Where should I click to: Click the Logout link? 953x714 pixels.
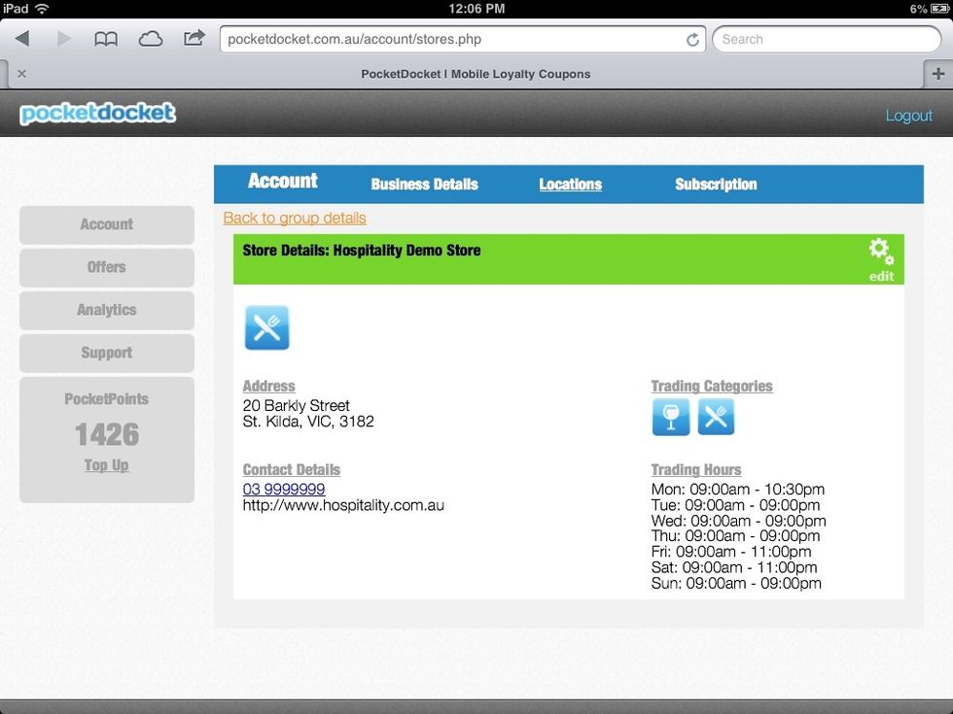click(x=909, y=115)
